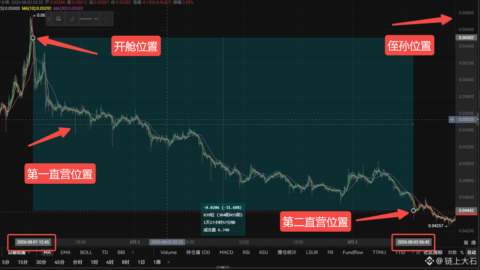The height and width of the screenshot is (270, 480).
Task: Select the pencil line-color tool
Action: click(x=72, y=19)
